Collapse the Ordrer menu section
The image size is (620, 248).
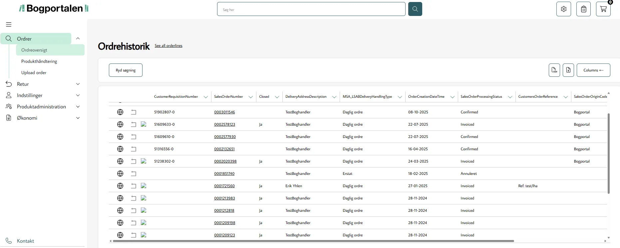[78, 39]
